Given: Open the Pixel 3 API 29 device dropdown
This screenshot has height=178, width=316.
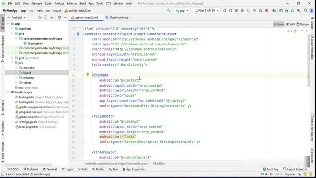Looking at the screenshot, I should (206, 11).
